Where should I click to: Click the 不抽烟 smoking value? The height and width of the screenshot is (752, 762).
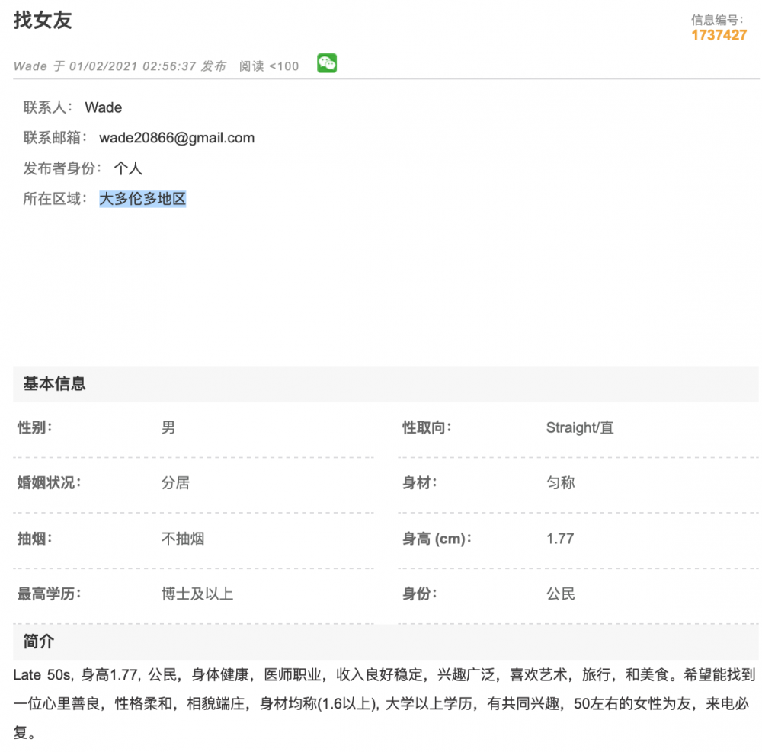coord(183,539)
